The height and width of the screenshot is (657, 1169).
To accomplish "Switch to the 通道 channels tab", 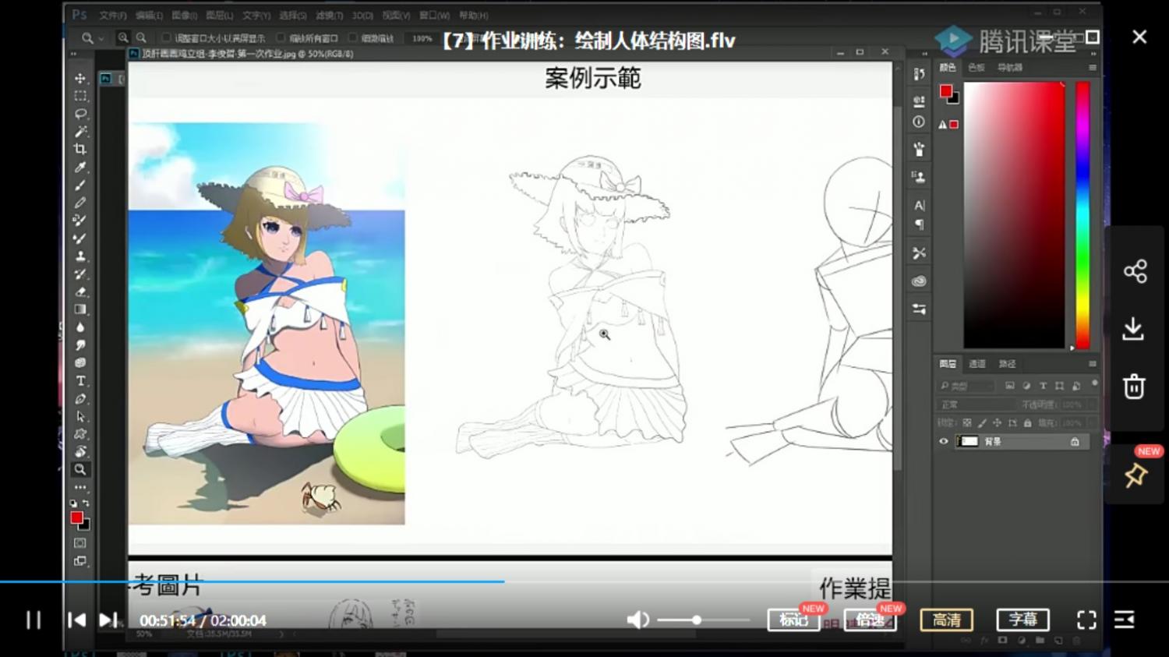I will coord(977,364).
